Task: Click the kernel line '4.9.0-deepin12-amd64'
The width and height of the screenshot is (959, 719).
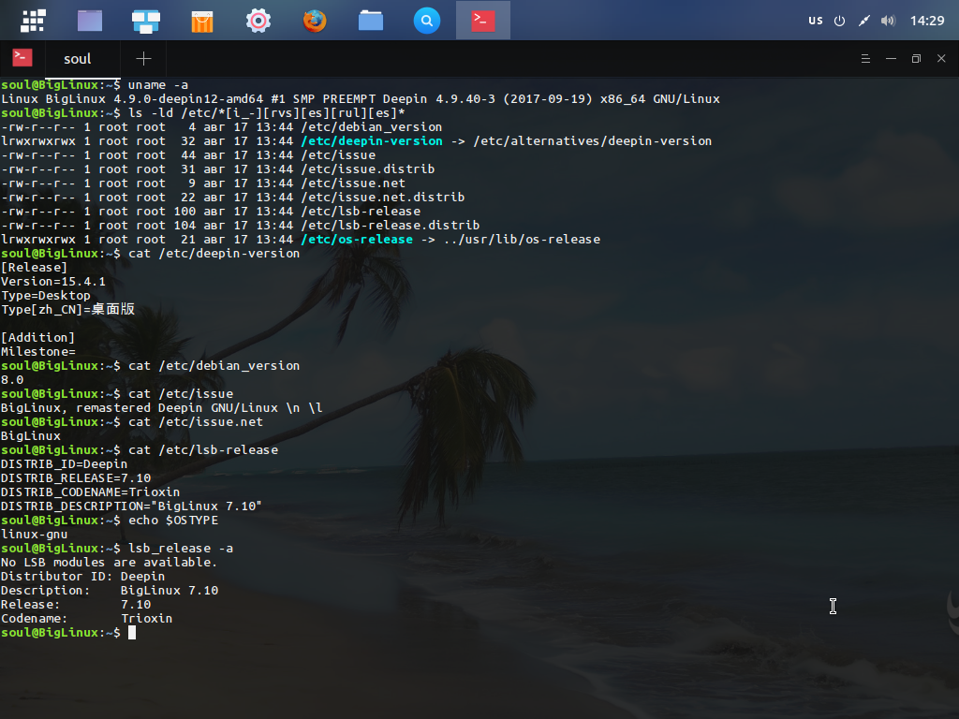Action: coord(188,99)
